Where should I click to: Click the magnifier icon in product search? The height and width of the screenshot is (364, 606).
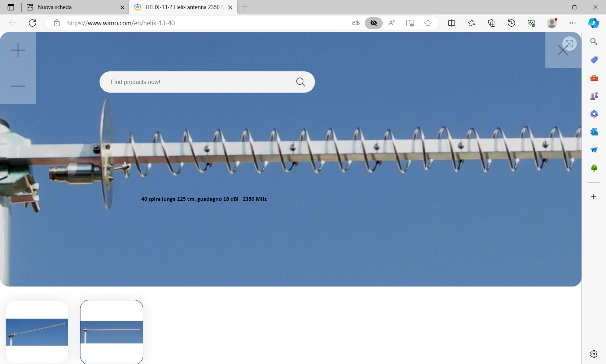click(x=300, y=82)
